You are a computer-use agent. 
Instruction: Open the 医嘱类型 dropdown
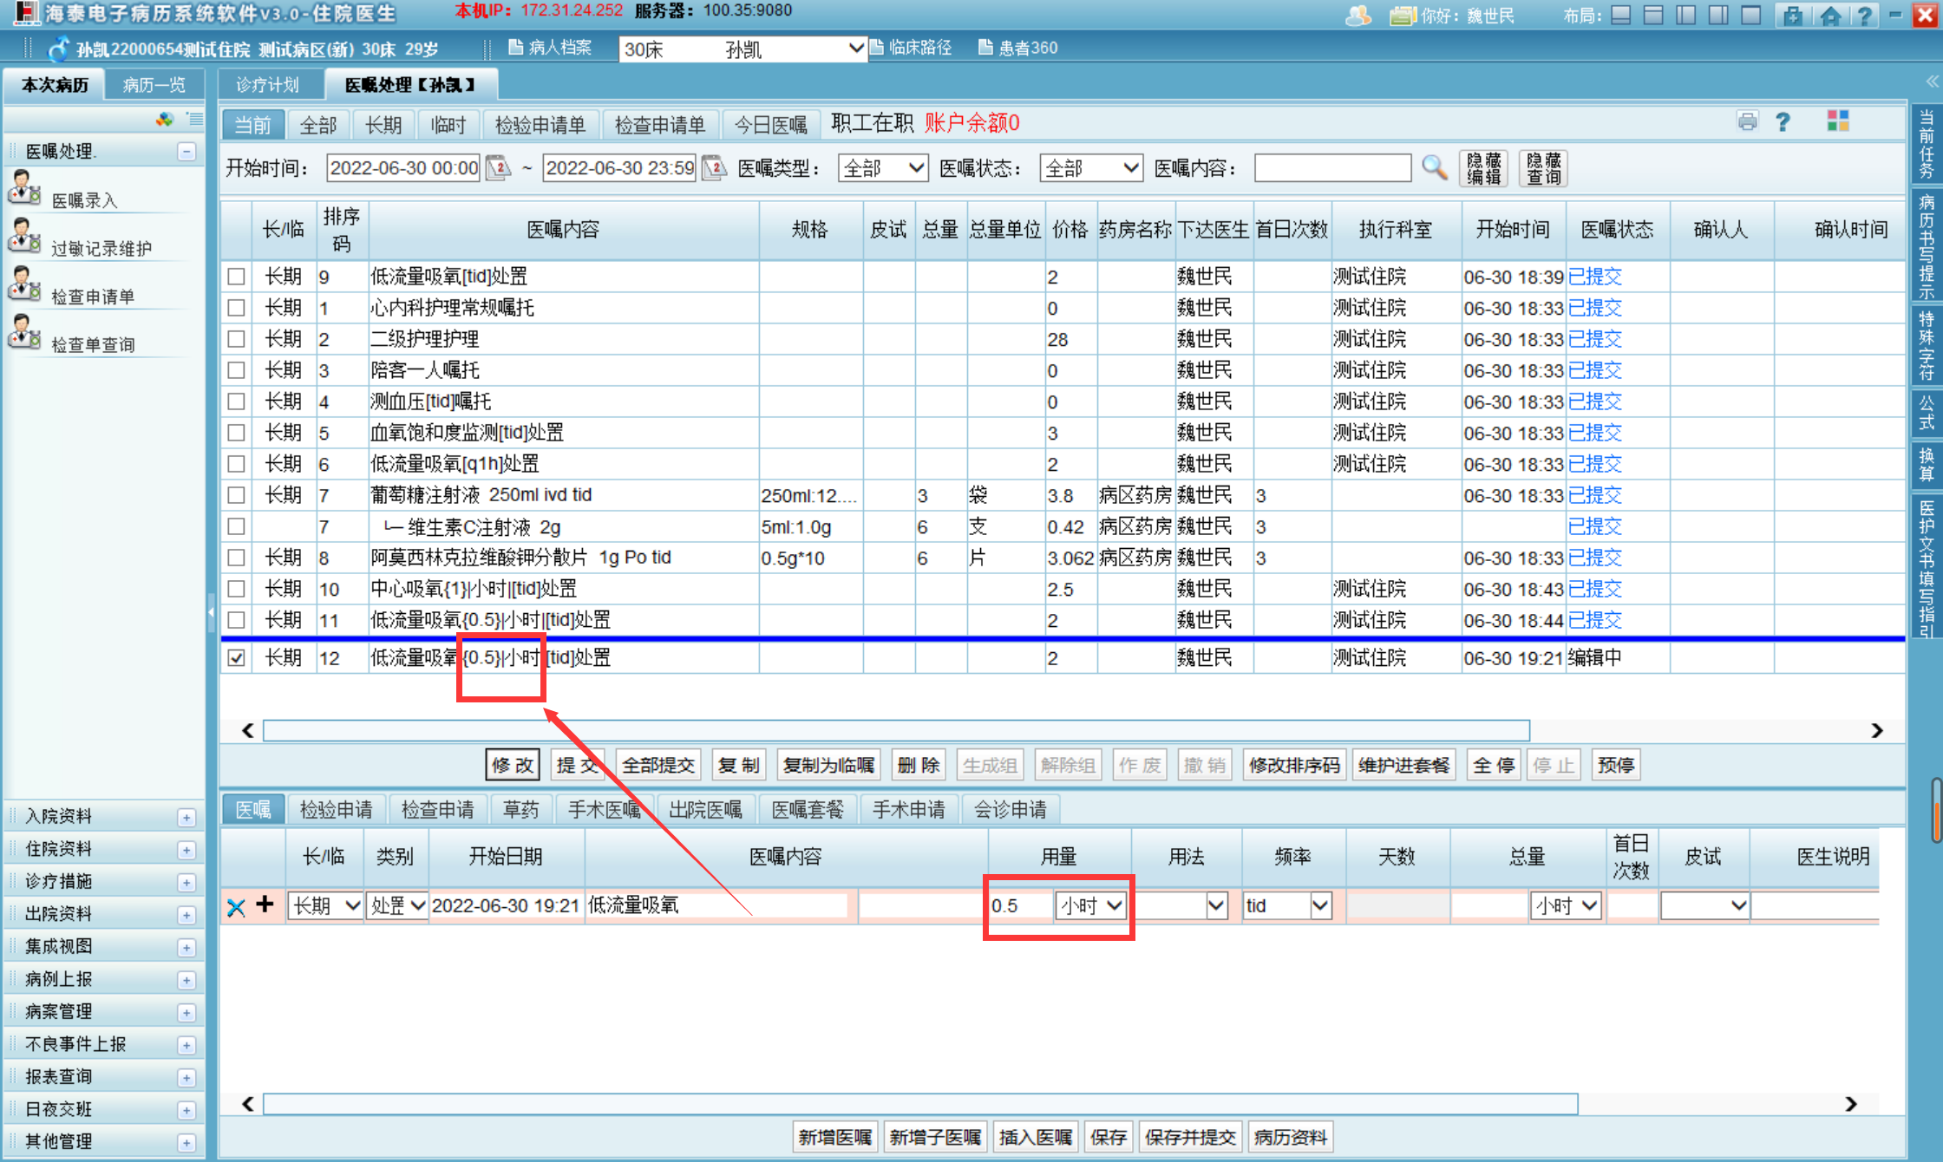point(882,168)
